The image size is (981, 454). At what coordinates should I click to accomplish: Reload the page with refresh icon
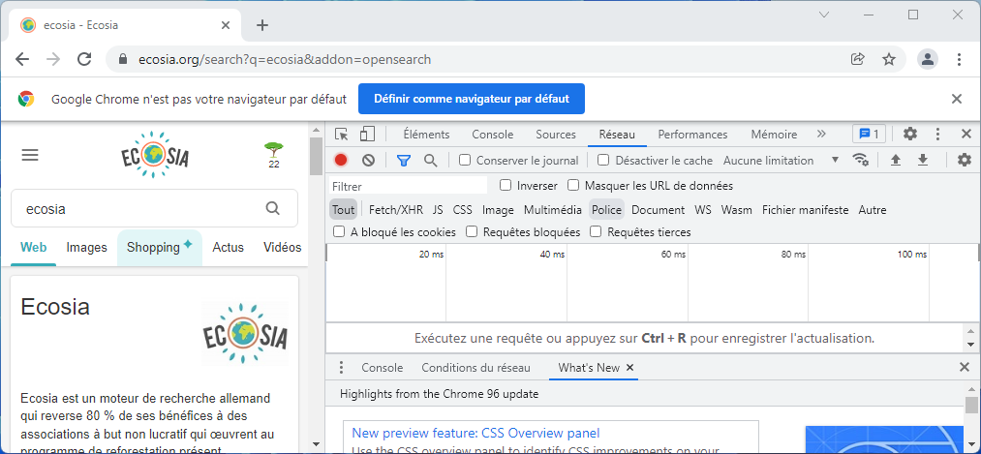pos(84,59)
